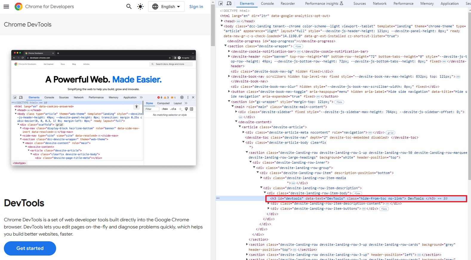Screen dimensions: 471x260
Task: Select the devsite-progress element row
Action: coord(281,41)
